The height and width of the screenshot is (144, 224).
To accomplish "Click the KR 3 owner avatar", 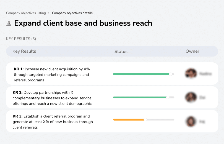I will coord(191,121).
